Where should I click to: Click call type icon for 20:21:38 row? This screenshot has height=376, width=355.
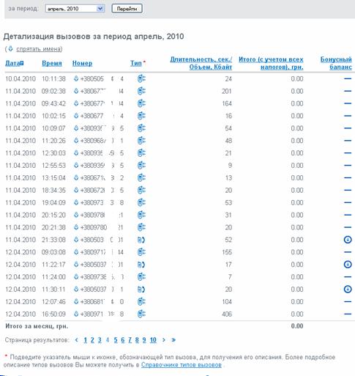(x=141, y=227)
